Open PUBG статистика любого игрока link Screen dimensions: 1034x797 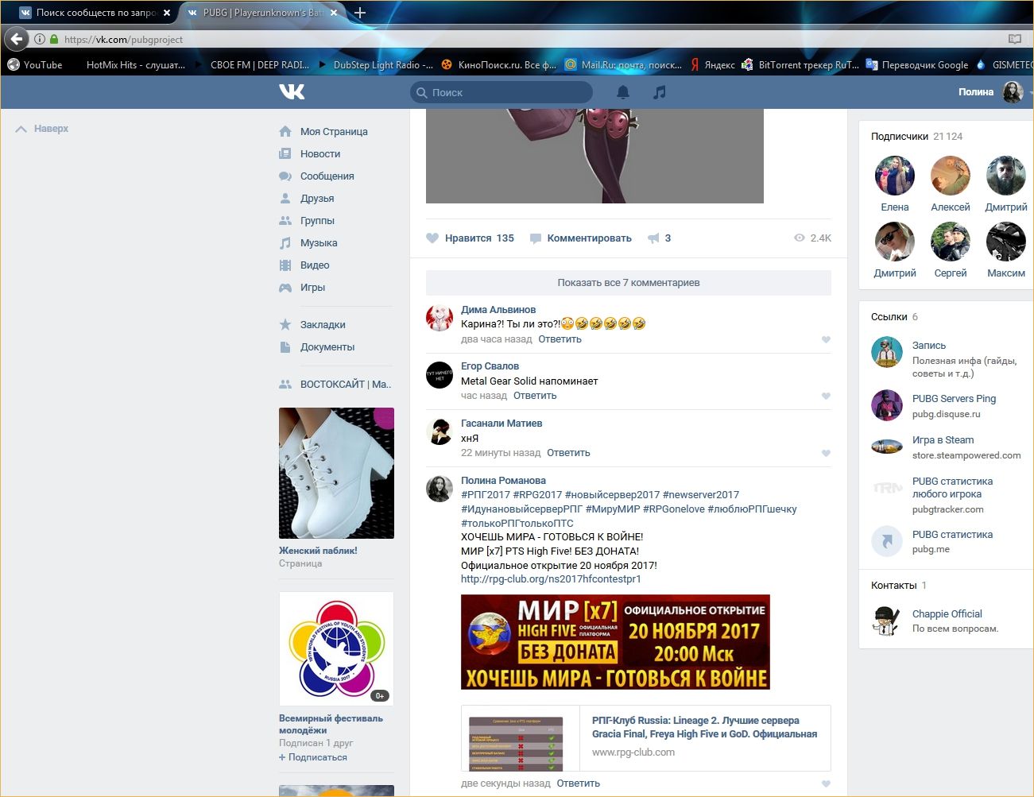click(x=952, y=488)
